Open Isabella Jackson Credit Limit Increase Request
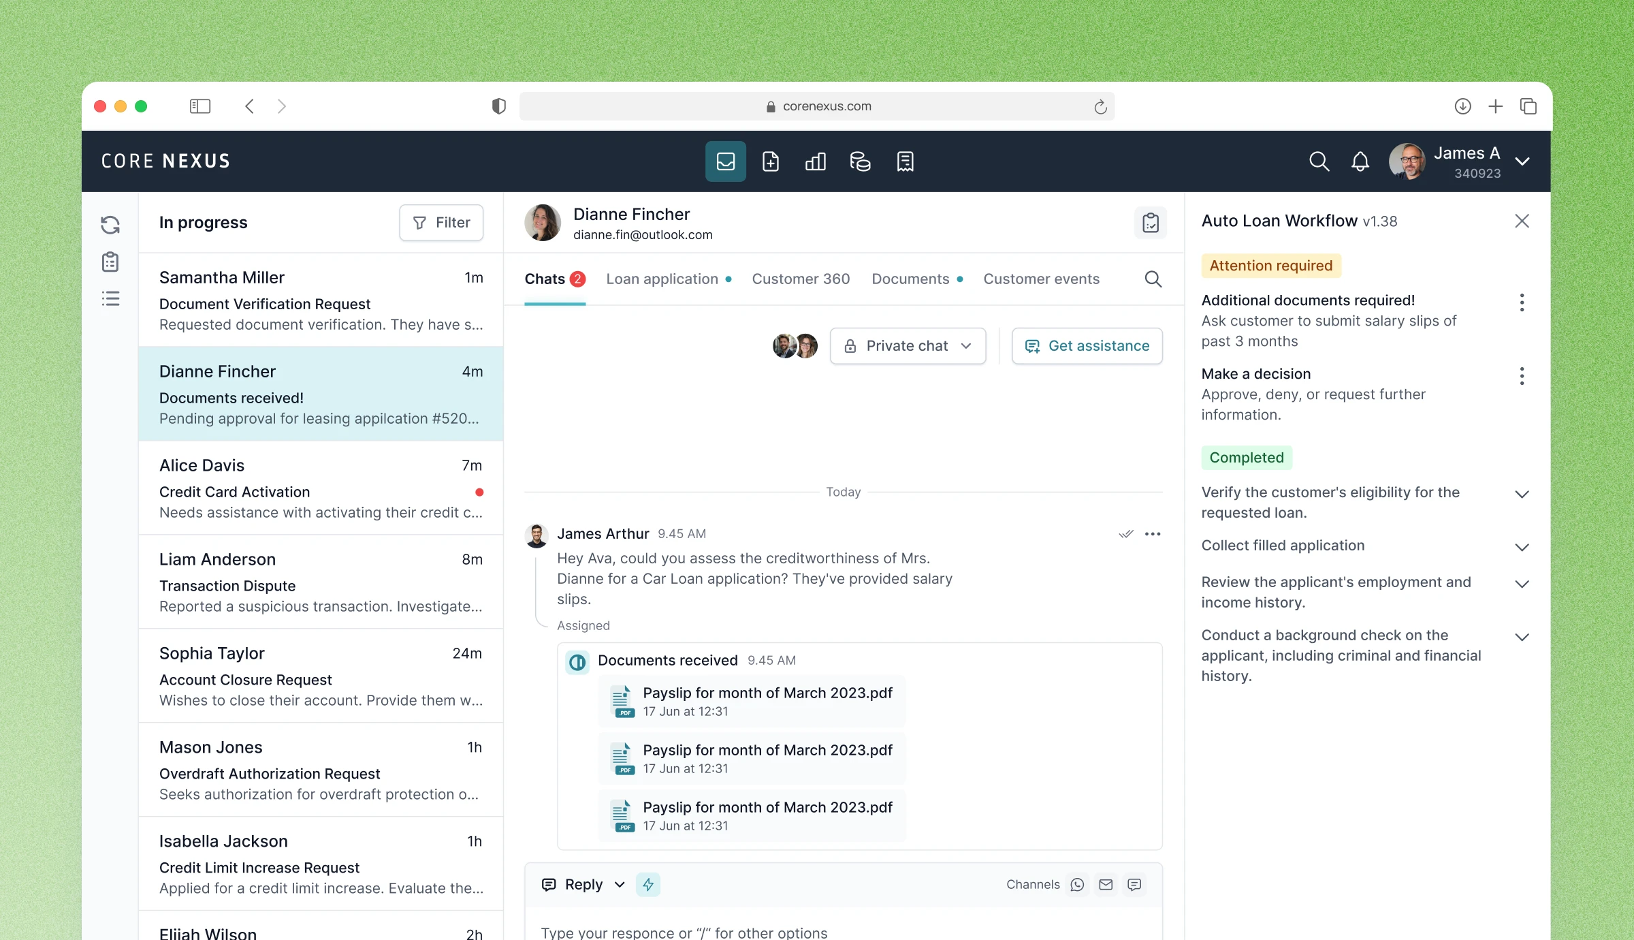Image resolution: width=1634 pixels, height=940 pixels. pyautogui.click(x=321, y=864)
